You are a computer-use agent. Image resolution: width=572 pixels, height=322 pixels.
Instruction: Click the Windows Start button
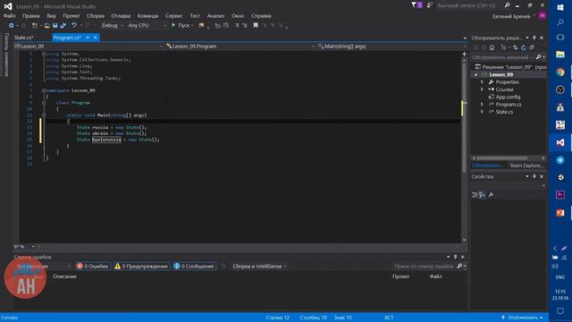[x=560, y=7]
